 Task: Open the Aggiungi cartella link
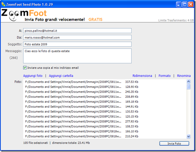coord(61,76)
